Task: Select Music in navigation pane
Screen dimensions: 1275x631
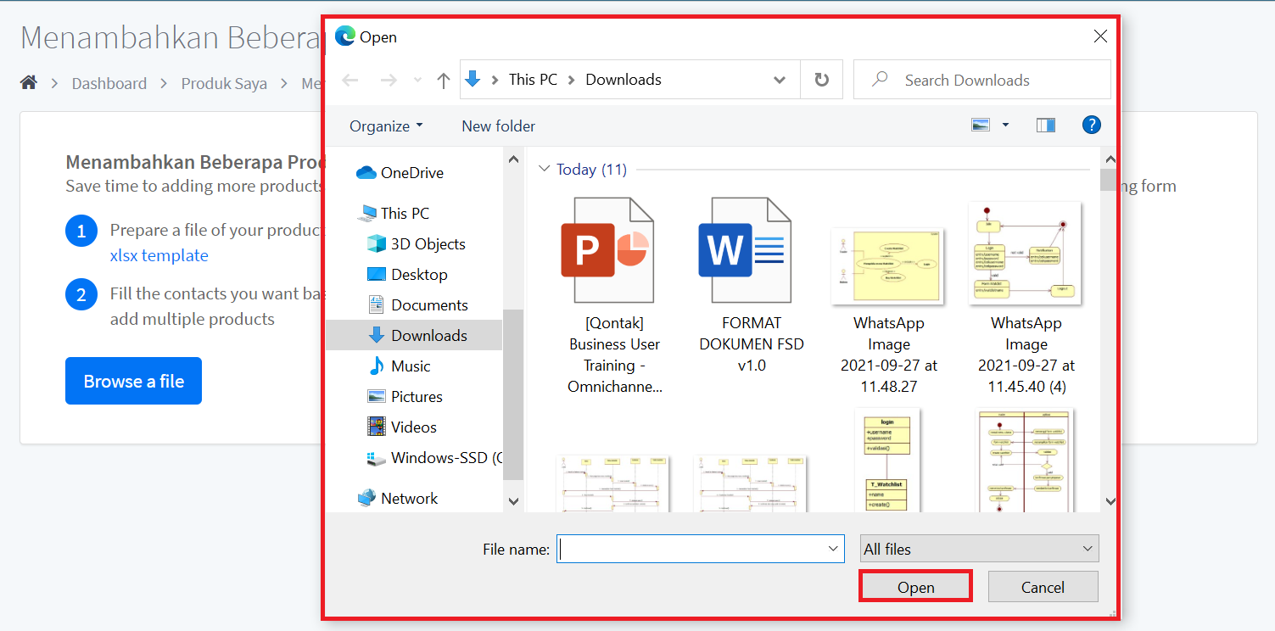Action: tap(400, 366)
